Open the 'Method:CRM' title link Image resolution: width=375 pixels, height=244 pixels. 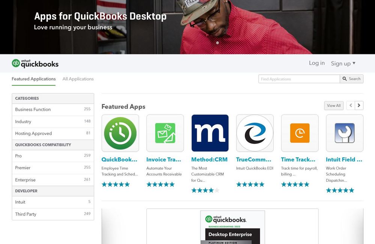pyautogui.click(x=209, y=160)
